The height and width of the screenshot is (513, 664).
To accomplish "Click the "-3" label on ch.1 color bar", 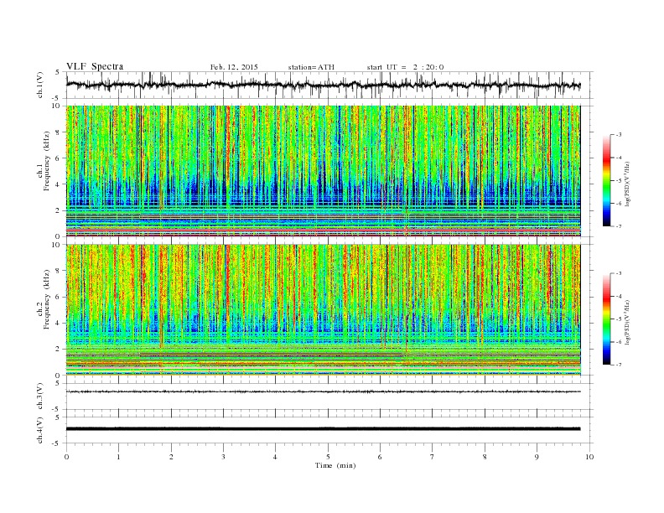I will coord(618,135).
